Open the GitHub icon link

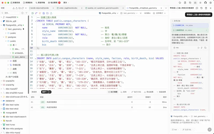pos(205,3)
